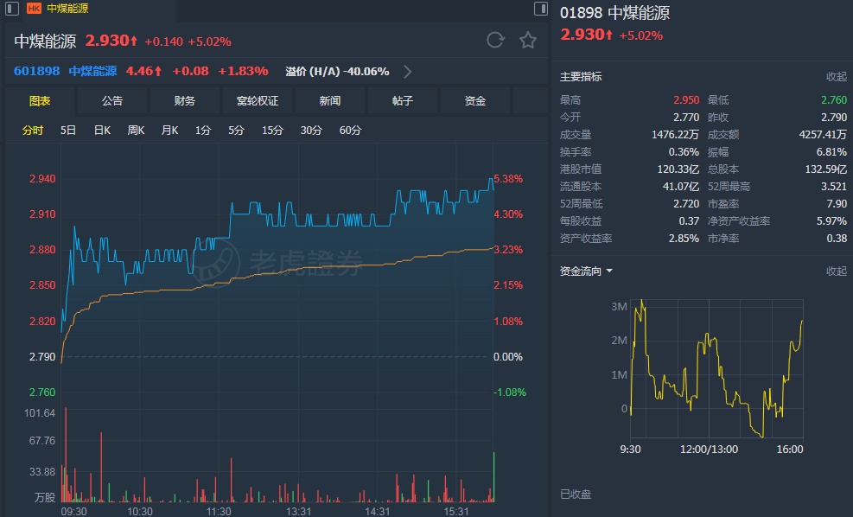
Task: Click the 已收盘 market status text
Action: coord(576,495)
